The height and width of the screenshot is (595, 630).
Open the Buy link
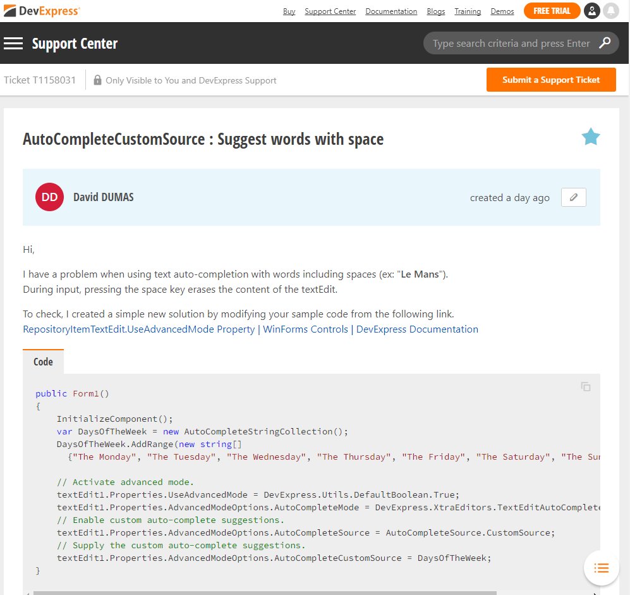tap(289, 11)
